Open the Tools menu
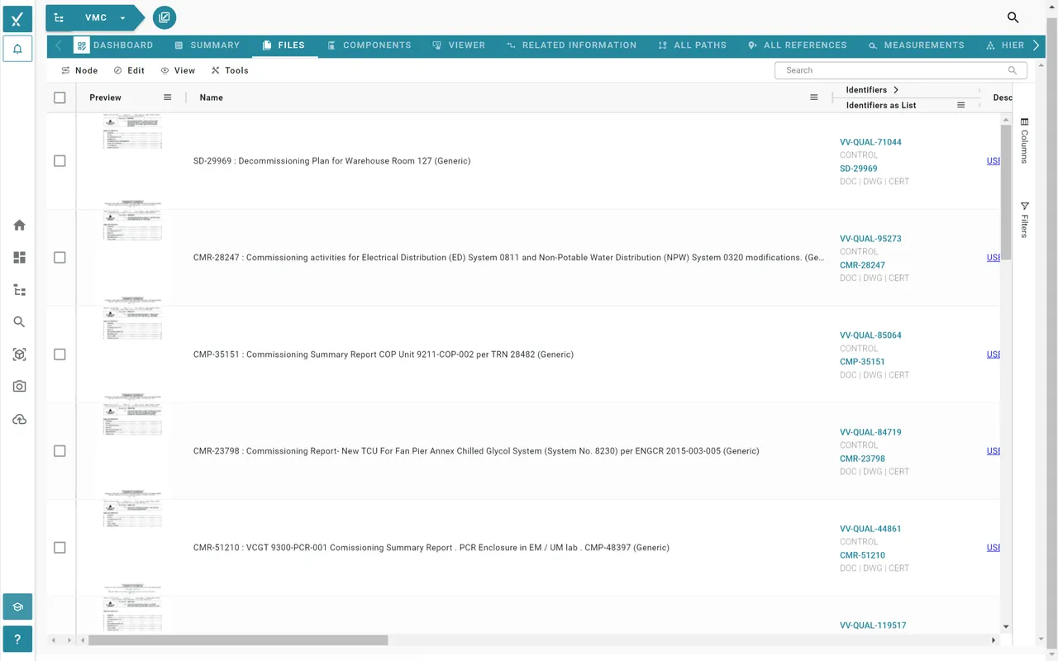This screenshot has height=661, width=1058. [x=230, y=70]
